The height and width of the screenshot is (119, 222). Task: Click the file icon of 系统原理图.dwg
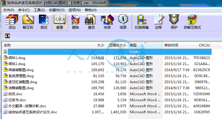5,76
